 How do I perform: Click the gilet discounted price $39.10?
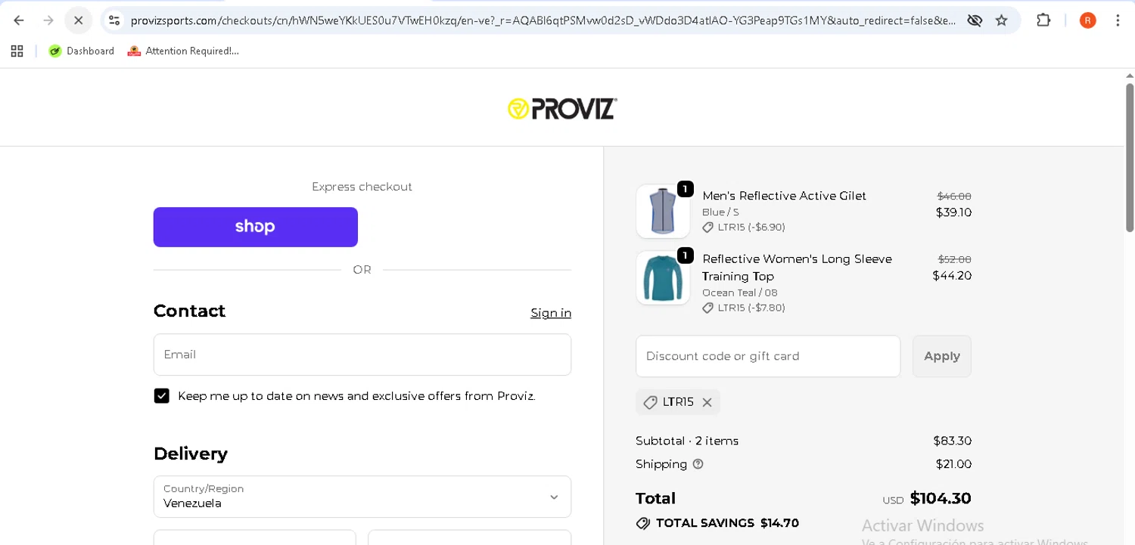953,212
